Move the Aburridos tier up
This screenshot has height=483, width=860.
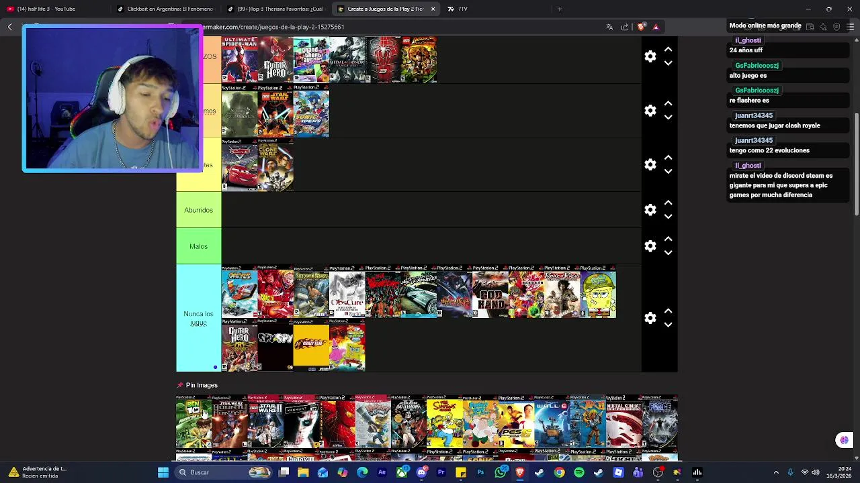pyautogui.click(x=668, y=203)
